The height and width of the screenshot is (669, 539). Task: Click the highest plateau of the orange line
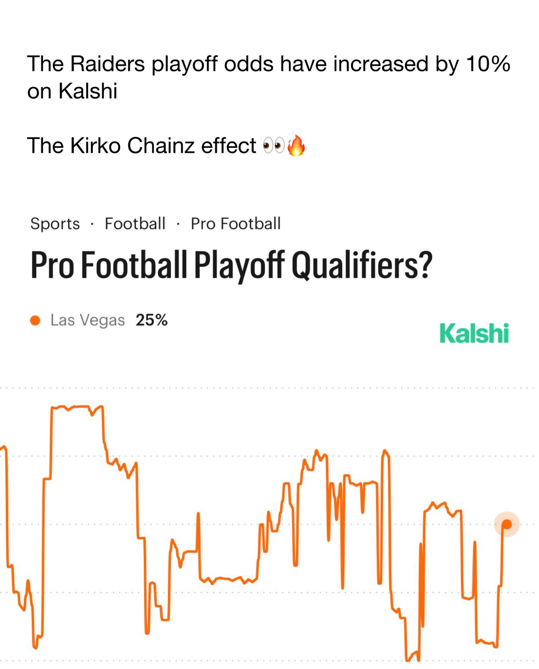pyautogui.click(x=77, y=406)
